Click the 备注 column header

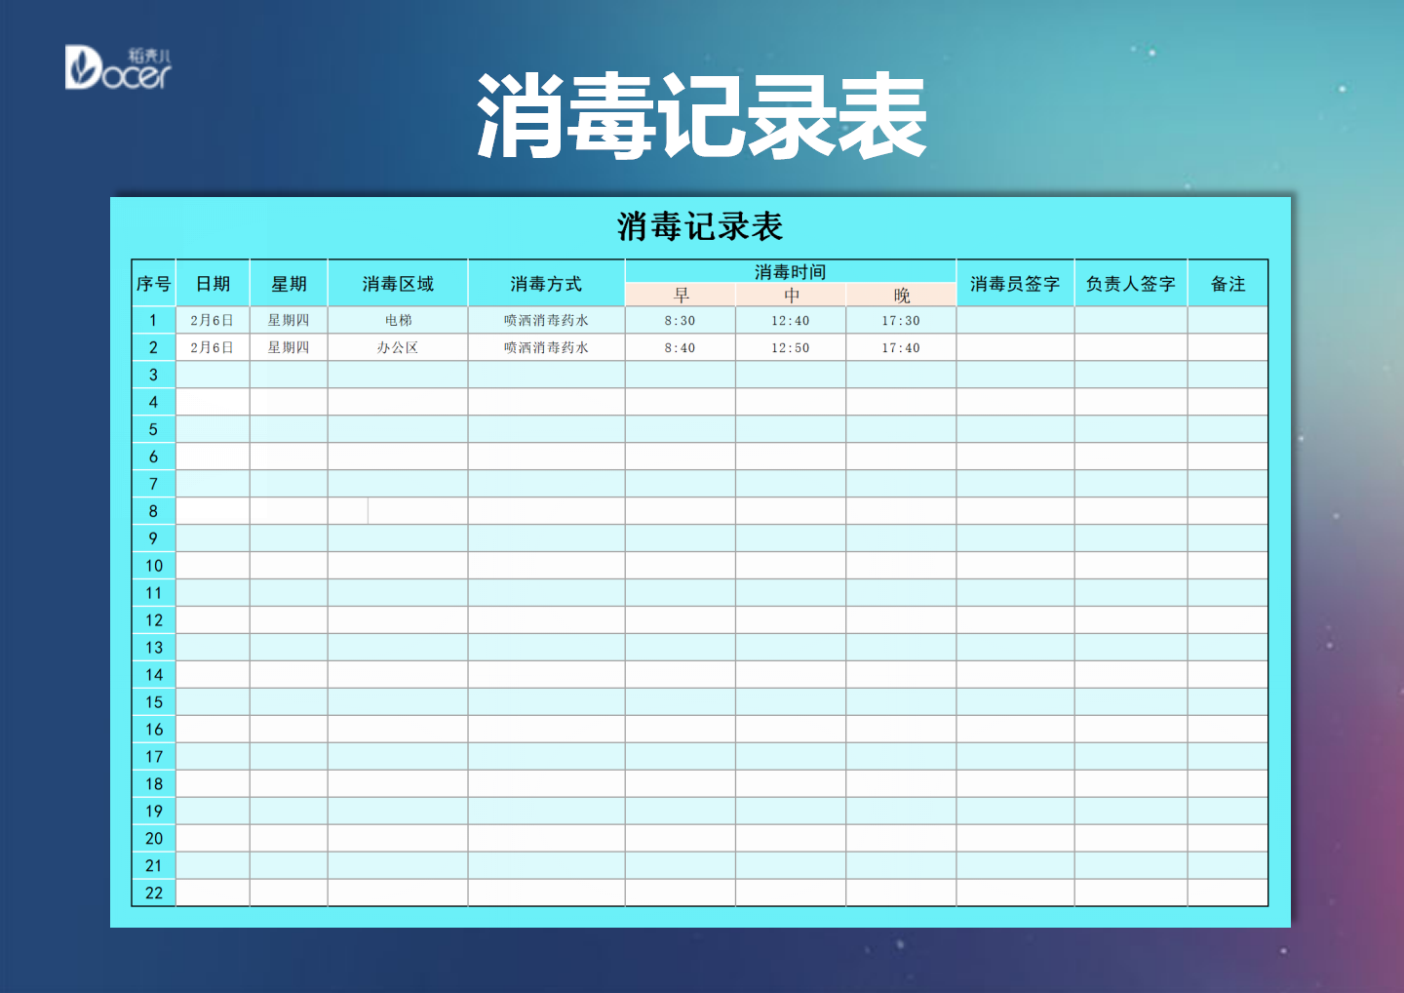point(1228,282)
